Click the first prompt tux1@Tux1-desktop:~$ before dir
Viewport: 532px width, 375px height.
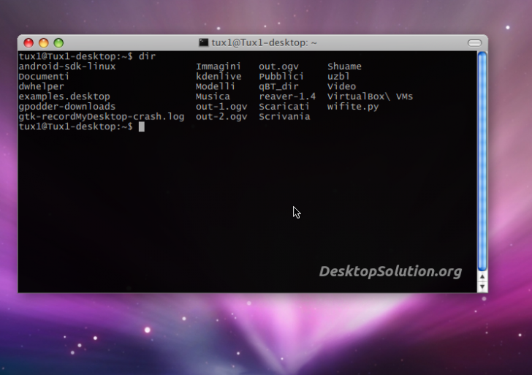75,56
